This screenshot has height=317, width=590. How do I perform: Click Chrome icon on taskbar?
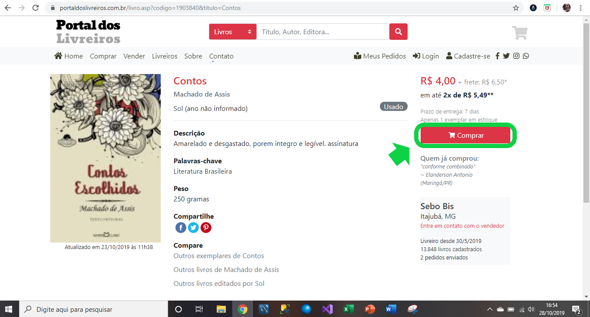242,309
